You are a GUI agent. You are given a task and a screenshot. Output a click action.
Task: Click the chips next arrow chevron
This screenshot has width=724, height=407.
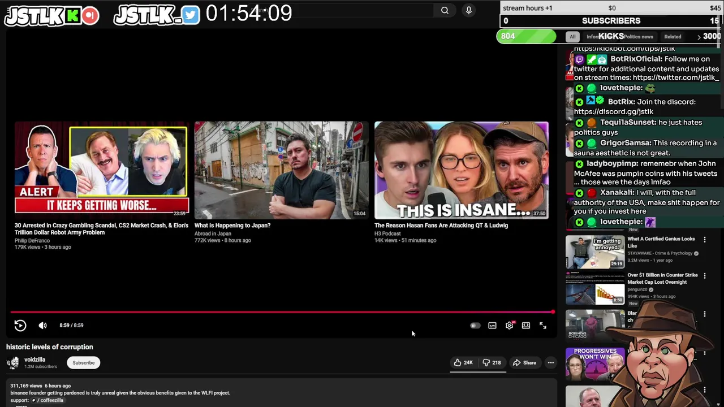[x=699, y=37]
